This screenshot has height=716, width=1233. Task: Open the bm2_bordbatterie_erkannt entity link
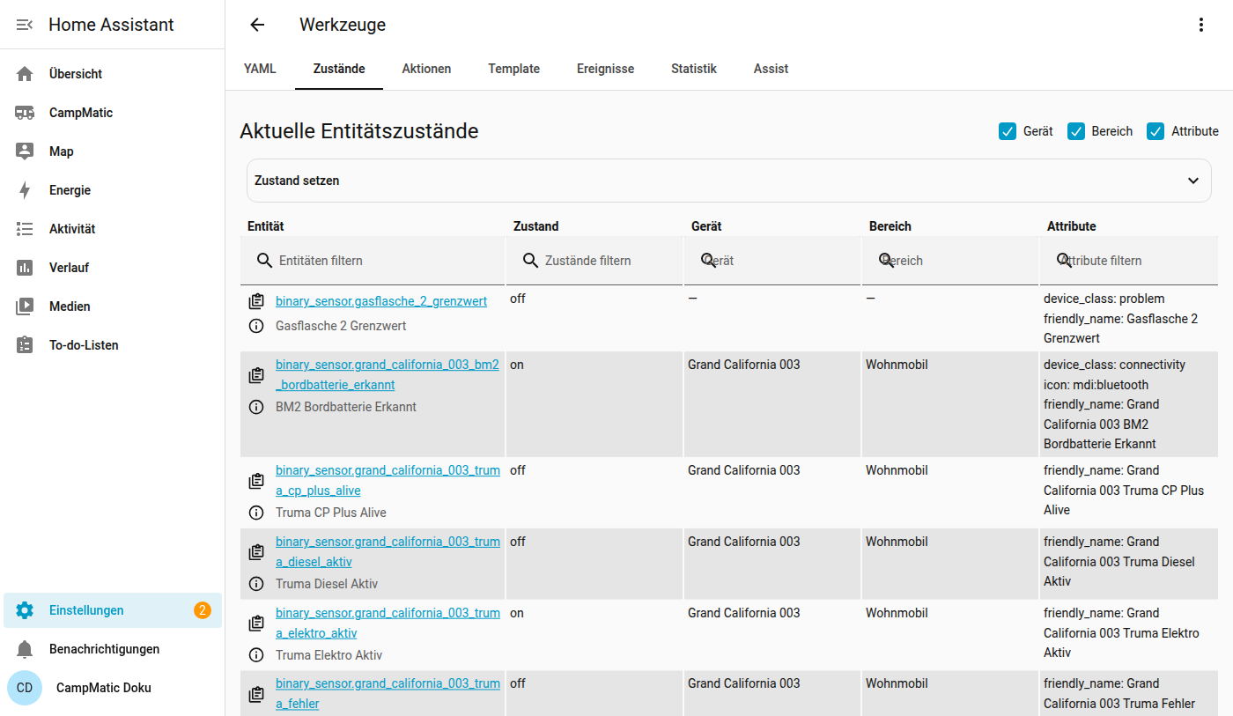pyautogui.click(x=388, y=375)
